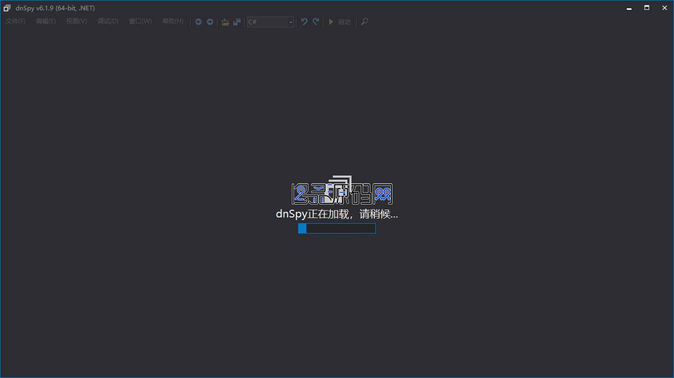
Task: Click the loading progress bar
Action: click(x=337, y=228)
